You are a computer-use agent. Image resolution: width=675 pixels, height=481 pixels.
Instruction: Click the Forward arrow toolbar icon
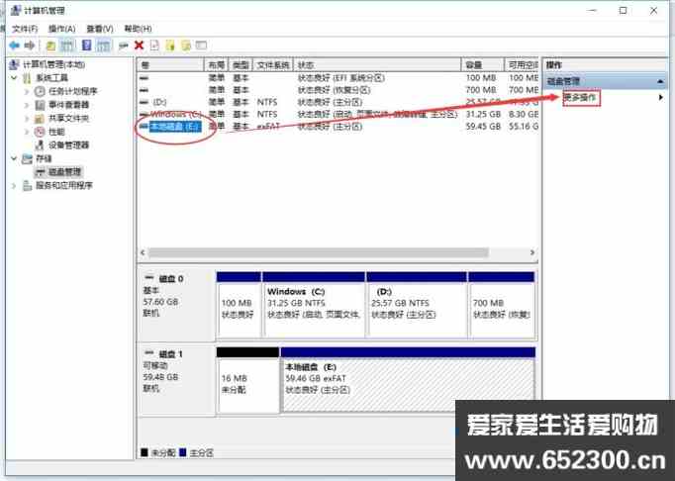[30, 46]
